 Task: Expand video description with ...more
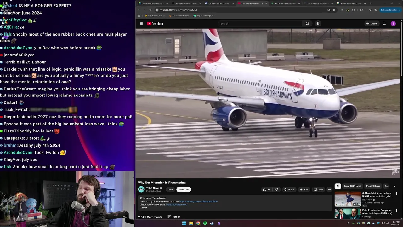coord(144,208)
